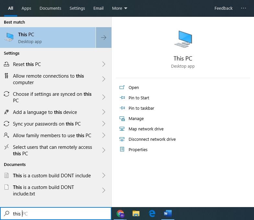This screenshot has height=220, width=254.
Task: Click the This PC icon in Best match
Action: click(10, 37)
